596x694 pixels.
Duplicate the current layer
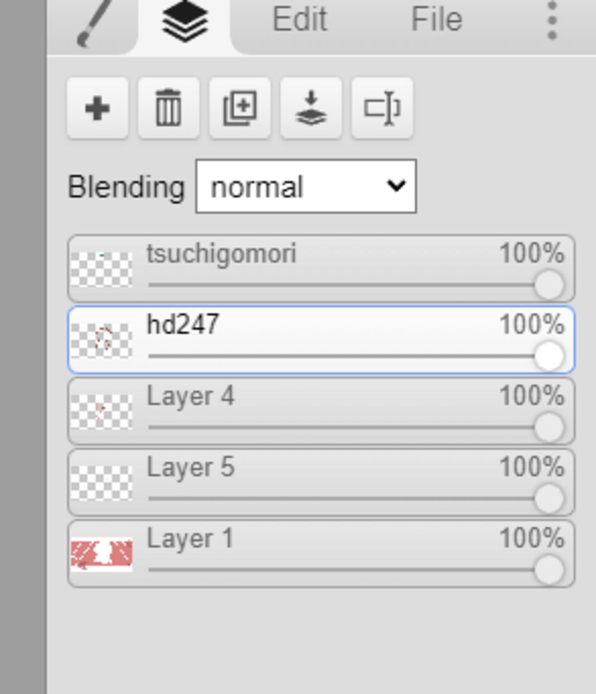pos(240,108)
